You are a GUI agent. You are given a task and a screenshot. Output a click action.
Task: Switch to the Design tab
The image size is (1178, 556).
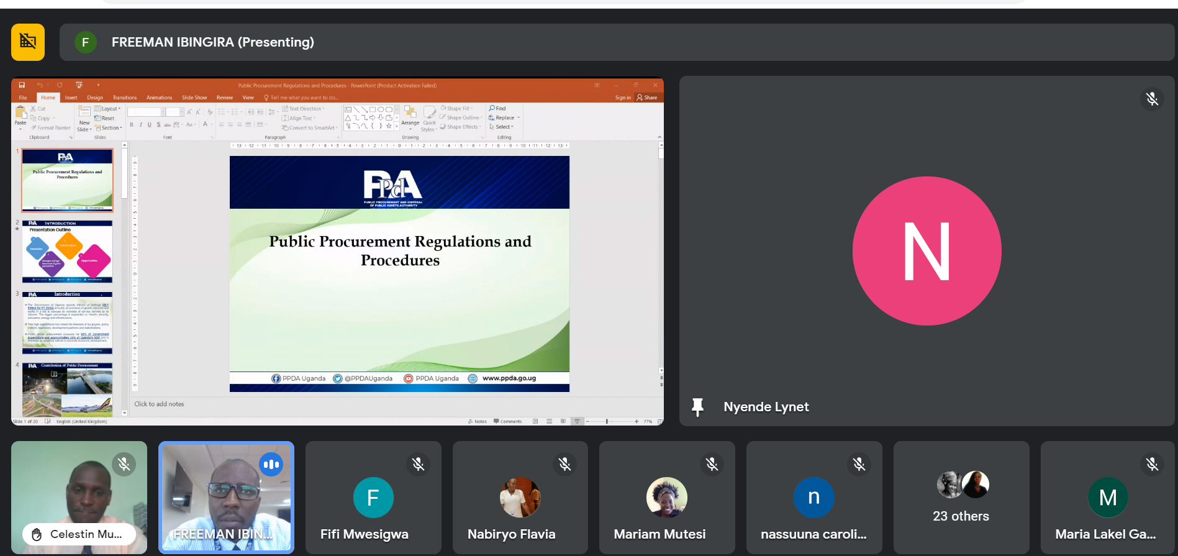[x=95, y=98]
